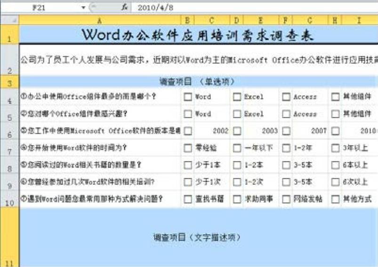378x267 pixels.
Task: Check the 网络发帖 checkbox
Action: point(286,199)
